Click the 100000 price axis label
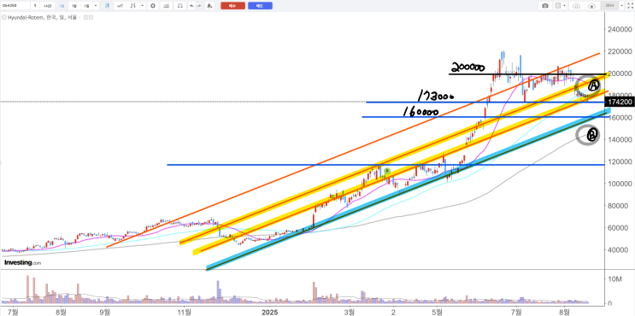The width and height of the screenshot is (635, 316). (620, 184)
